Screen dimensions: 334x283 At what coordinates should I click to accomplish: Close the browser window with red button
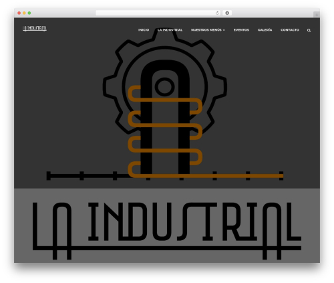pyautogui.click(x=19, y=13)
